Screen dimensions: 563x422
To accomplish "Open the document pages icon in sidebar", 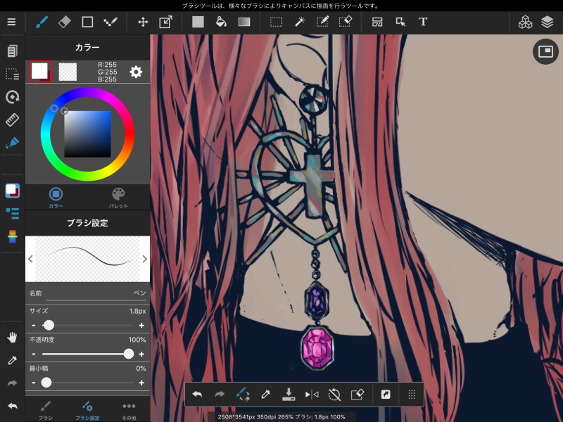I will click(x=12, y=51).
